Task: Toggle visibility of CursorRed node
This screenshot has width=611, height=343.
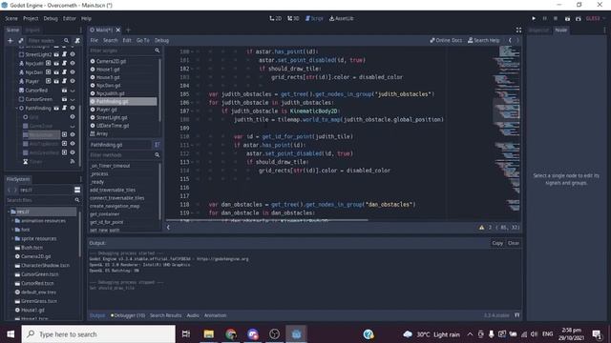Action: [73, 91]
